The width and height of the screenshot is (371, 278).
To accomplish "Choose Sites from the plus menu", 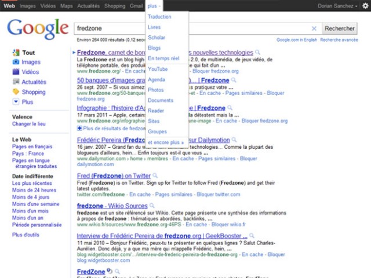I will (x=154, y=121).
